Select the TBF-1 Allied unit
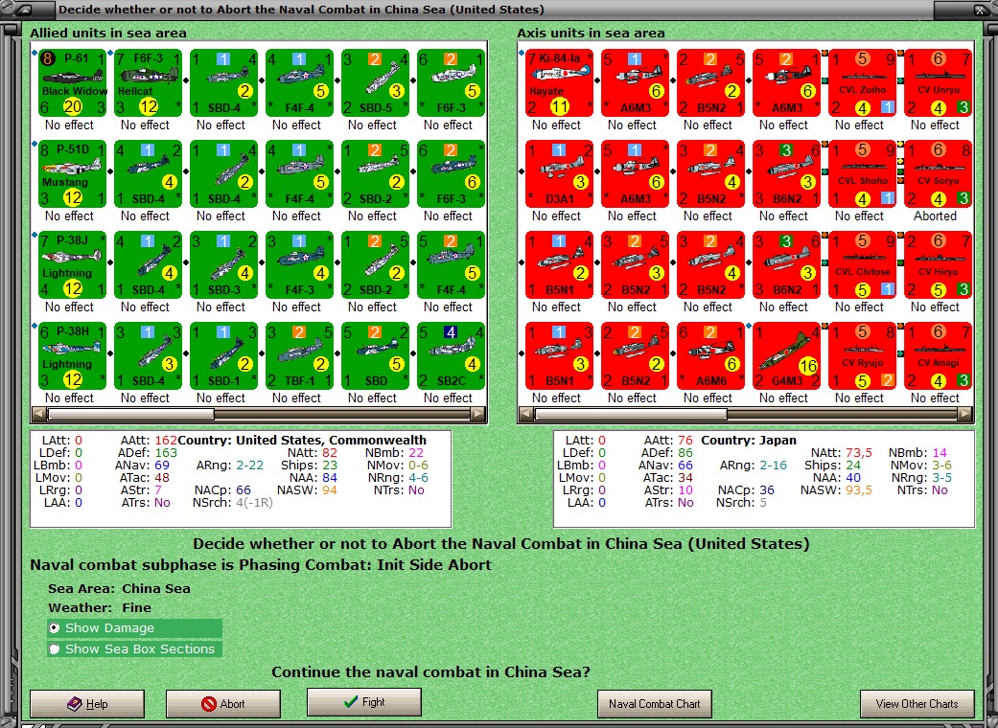Screen dimensions: 998x728 [299, 355]
